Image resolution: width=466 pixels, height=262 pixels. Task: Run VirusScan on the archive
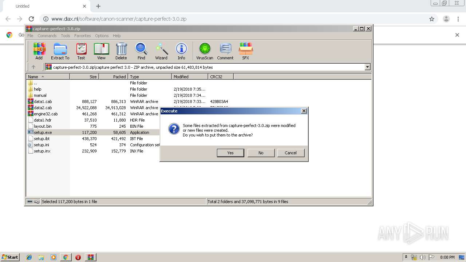coord(205,51)
